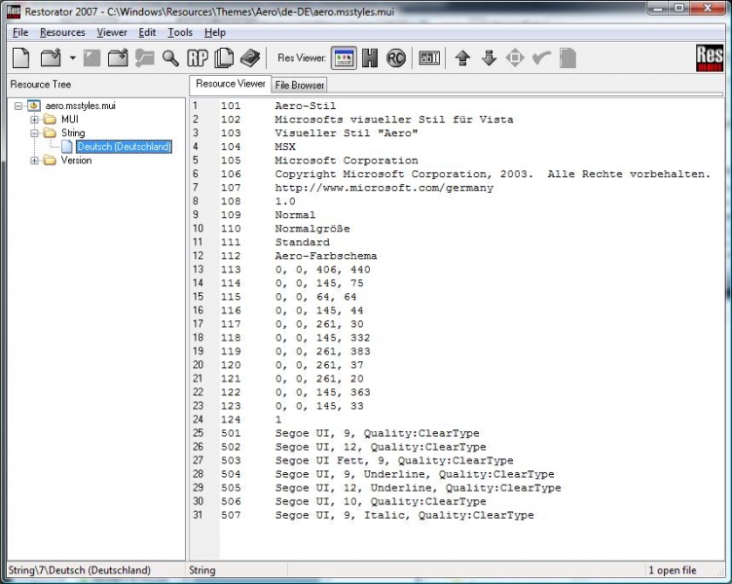Screen dimensions: 732x584
Task: Click the red Res logo icon
Action: point(710,58)
